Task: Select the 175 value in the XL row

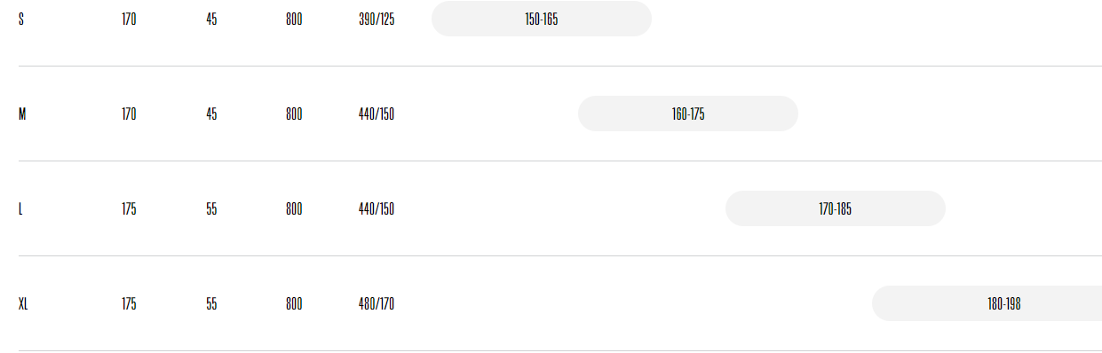Action: point(129,303)
